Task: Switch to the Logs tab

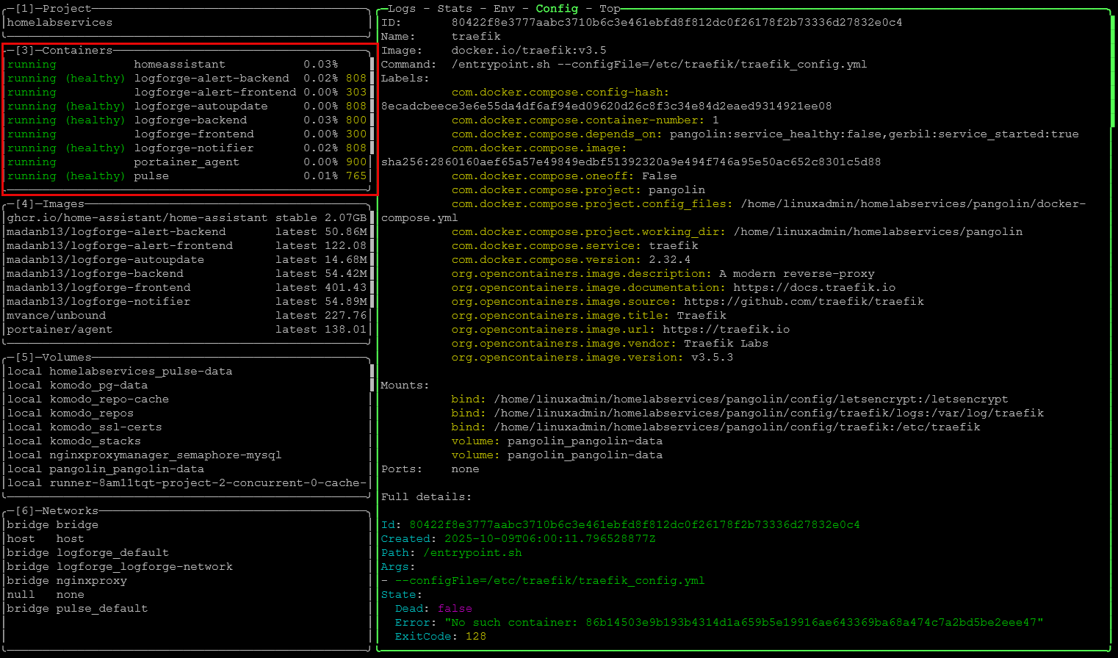Action: pyautogui.click(x=402, y=9)
